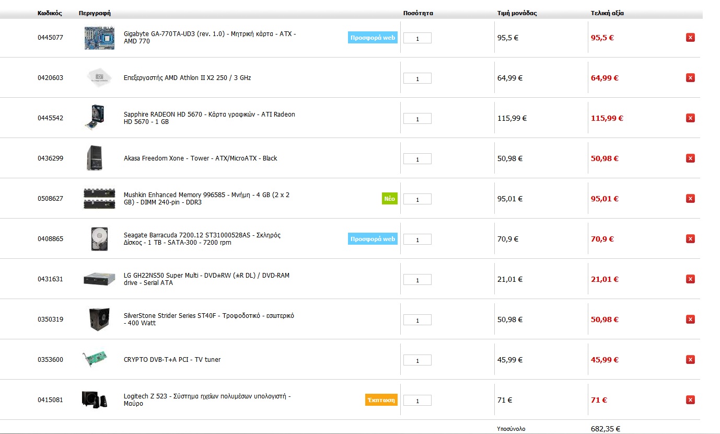Open Logitech Z 523 description link

click(207, 400)
